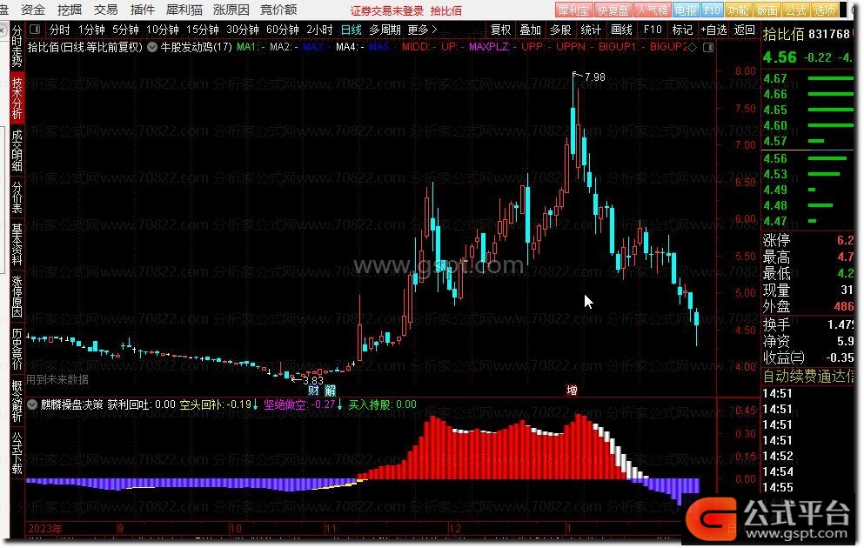
Task: Open dropdown next to 麒麟操盘决策 indicator
Action: pos(32,404)
